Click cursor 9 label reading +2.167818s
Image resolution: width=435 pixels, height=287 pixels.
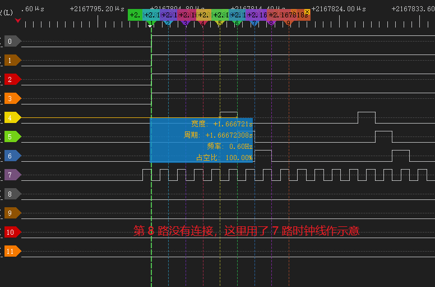click(289, 15)
